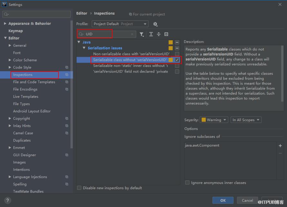This screenshot has height=207, width=287.
Task: Click the project-level icon beside Spelling
Action: (67, 184)
